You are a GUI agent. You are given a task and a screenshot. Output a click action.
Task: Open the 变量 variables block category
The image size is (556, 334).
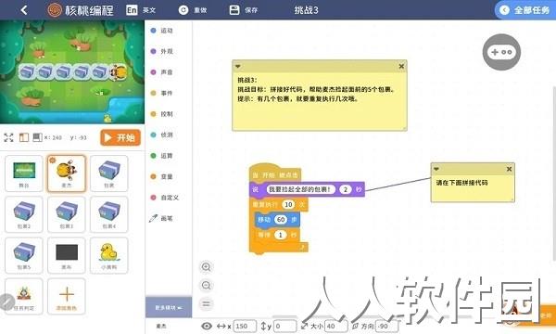[162, 176]
